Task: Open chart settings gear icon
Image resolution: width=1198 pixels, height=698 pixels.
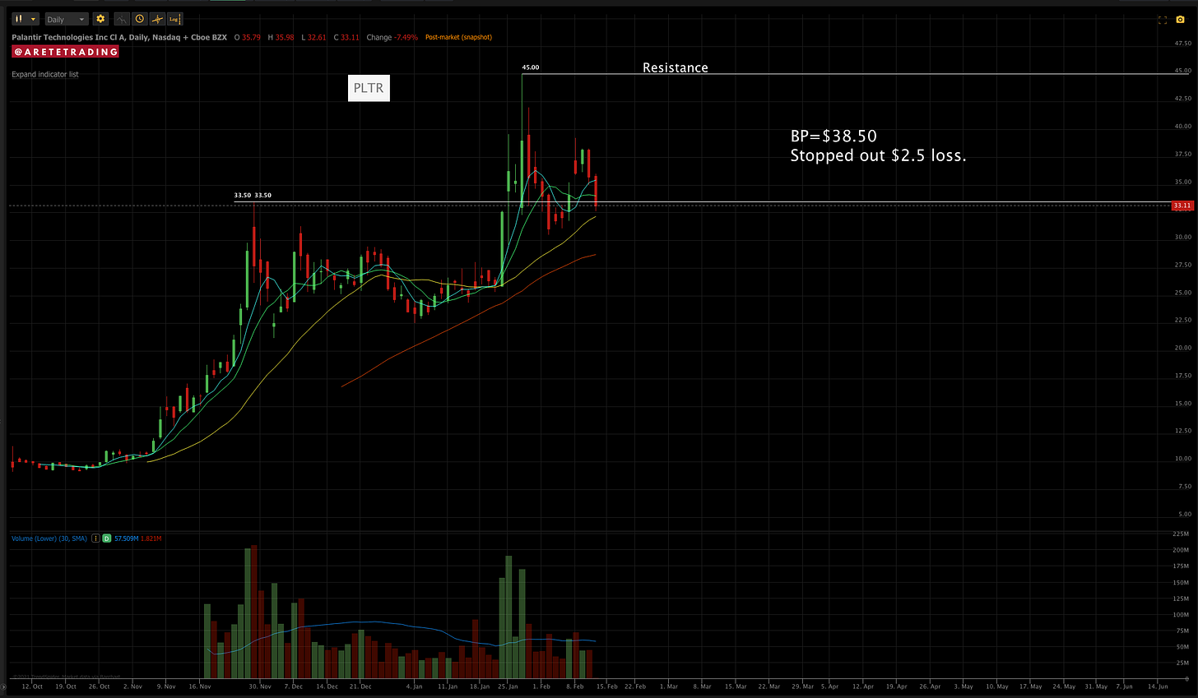Action: (100, 19)
